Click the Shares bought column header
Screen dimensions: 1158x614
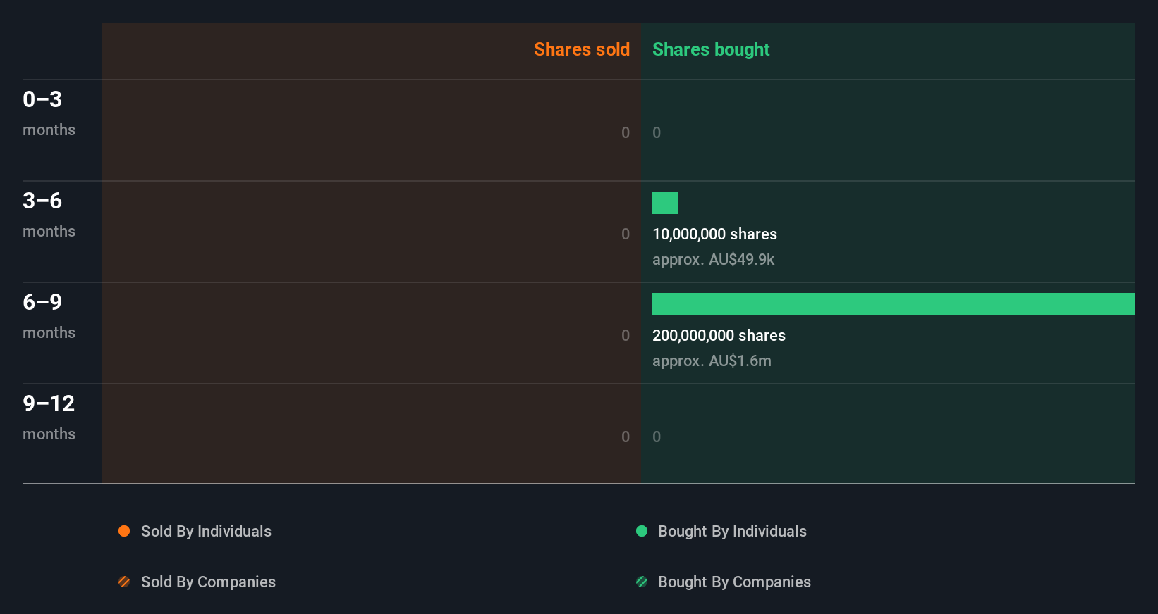click(x=711, y=49)
